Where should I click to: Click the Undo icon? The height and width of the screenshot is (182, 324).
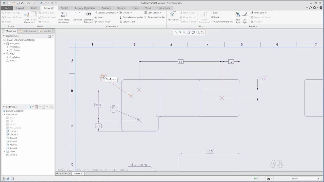pyautogui.click(x=22, y=3)
